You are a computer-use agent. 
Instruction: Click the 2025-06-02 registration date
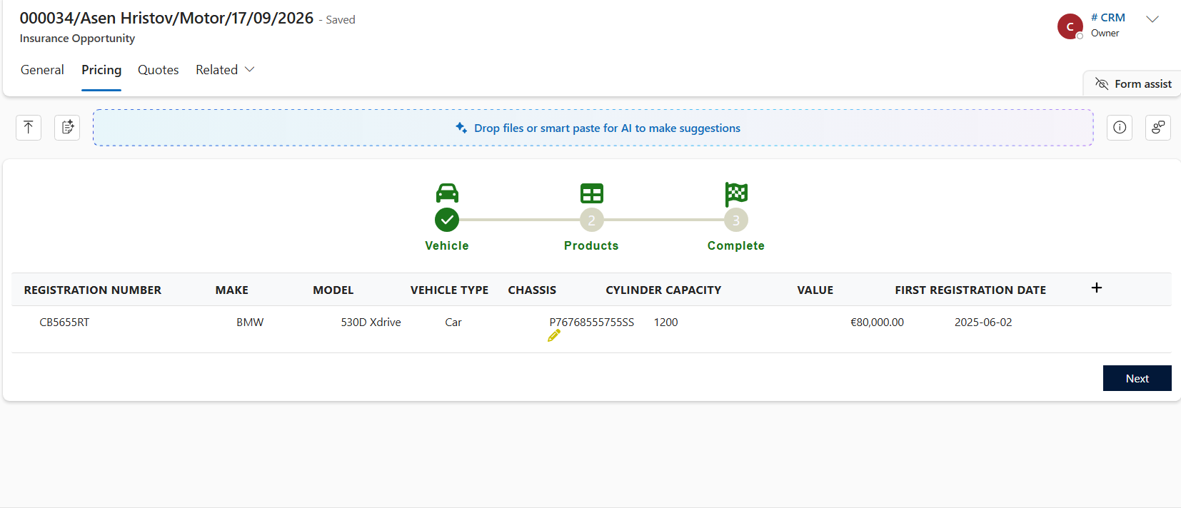983,322
